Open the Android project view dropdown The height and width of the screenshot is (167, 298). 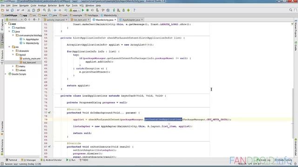pos(14,19)
